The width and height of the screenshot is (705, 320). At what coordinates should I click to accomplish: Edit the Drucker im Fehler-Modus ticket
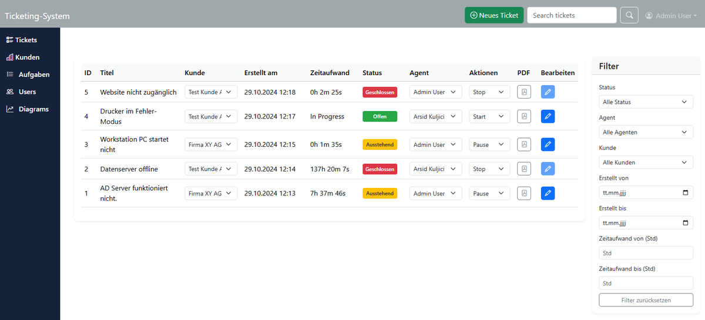pyautogui.click(x=548, y=117)
